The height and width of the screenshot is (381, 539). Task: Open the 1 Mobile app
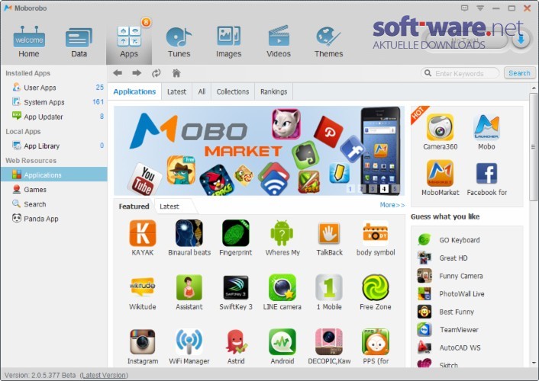point(329,287)
